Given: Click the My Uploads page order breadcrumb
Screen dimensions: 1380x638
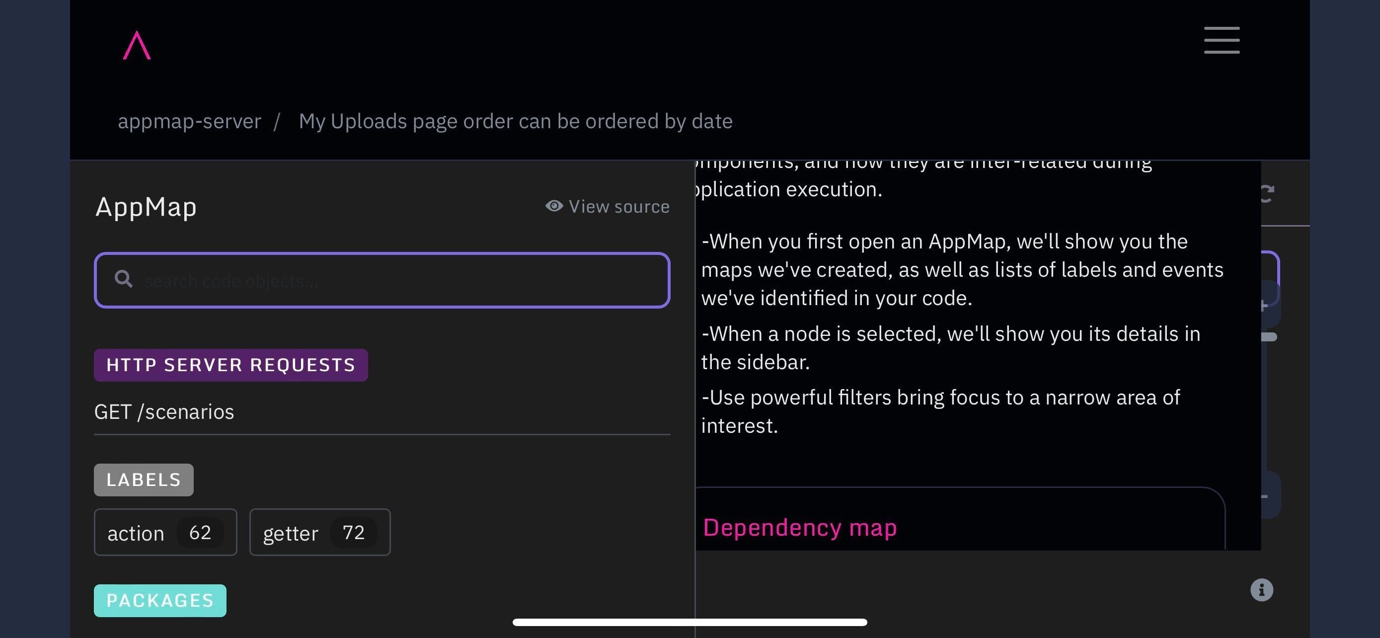Looking at the screenshot, I should (x=515, y=122).
